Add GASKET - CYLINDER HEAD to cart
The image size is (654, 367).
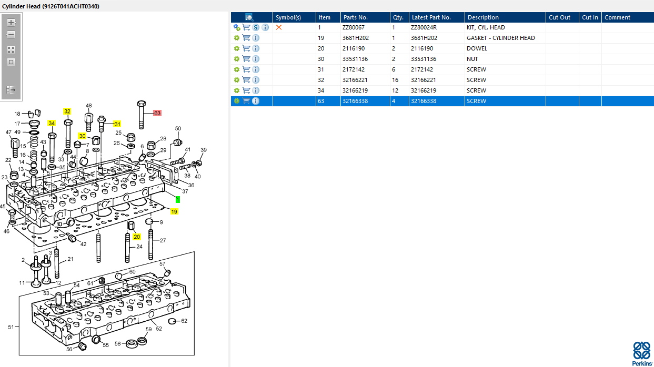246,38
